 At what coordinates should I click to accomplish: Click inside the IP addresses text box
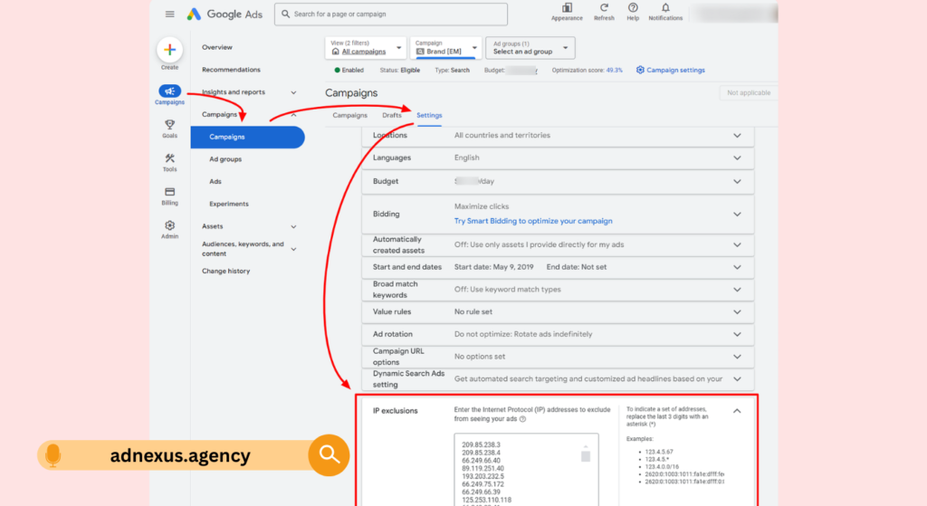(x=526, y=470)
